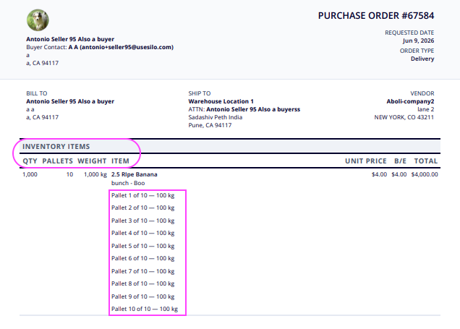Click the Pallet 10 of 10 line
Image resolution: width=460 pixels, height=329 pixels.
pyautogui.click(x=145, y=309)
